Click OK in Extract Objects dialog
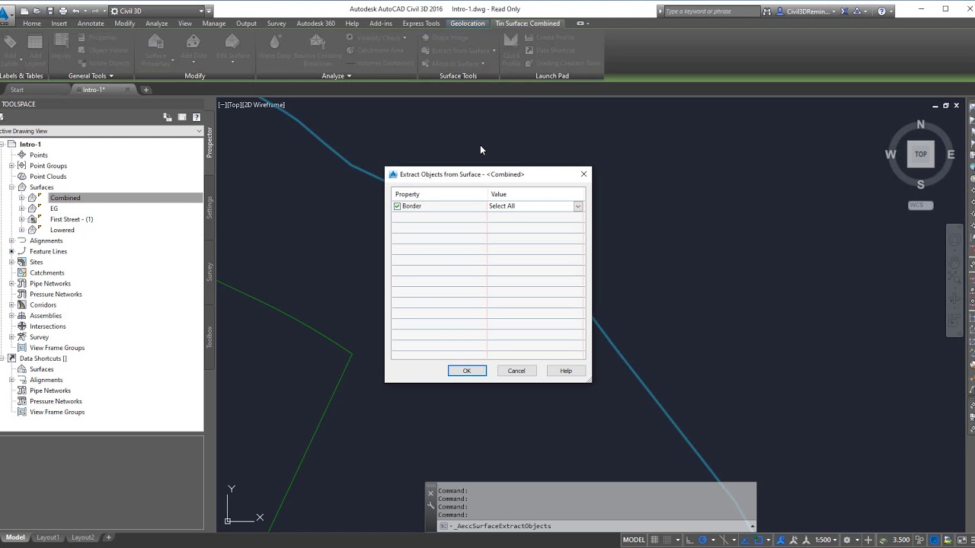 pos(467,371)
